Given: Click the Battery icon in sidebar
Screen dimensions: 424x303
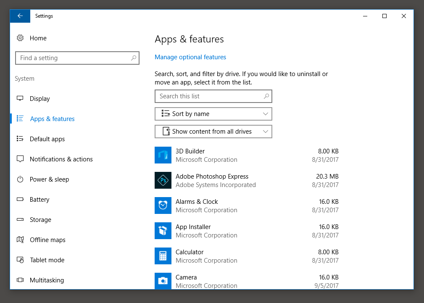Looking at the screenshot, I should click(20, 199).
